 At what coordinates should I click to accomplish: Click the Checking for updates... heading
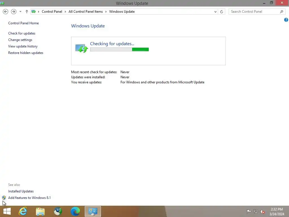click(112, 44)
